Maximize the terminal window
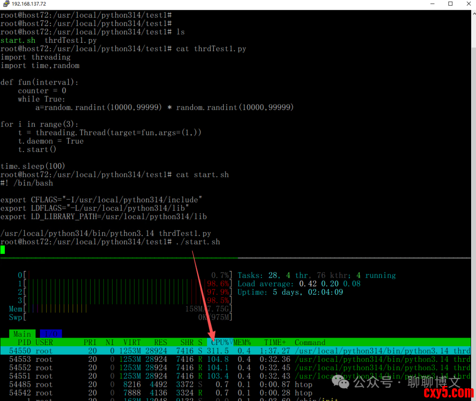 pos(450,4)
